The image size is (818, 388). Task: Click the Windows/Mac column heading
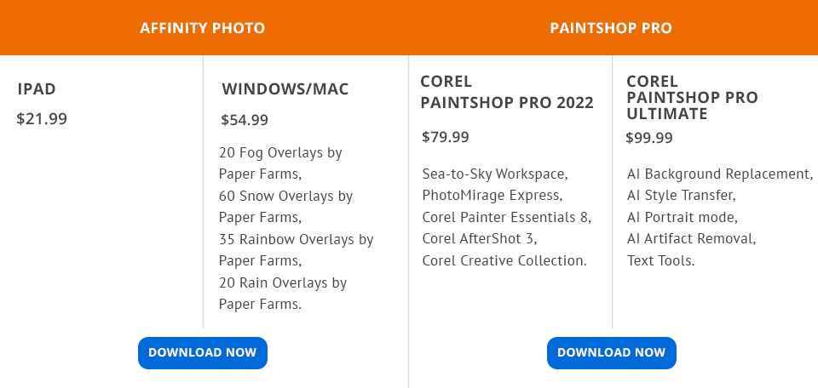tap(285, 89)
